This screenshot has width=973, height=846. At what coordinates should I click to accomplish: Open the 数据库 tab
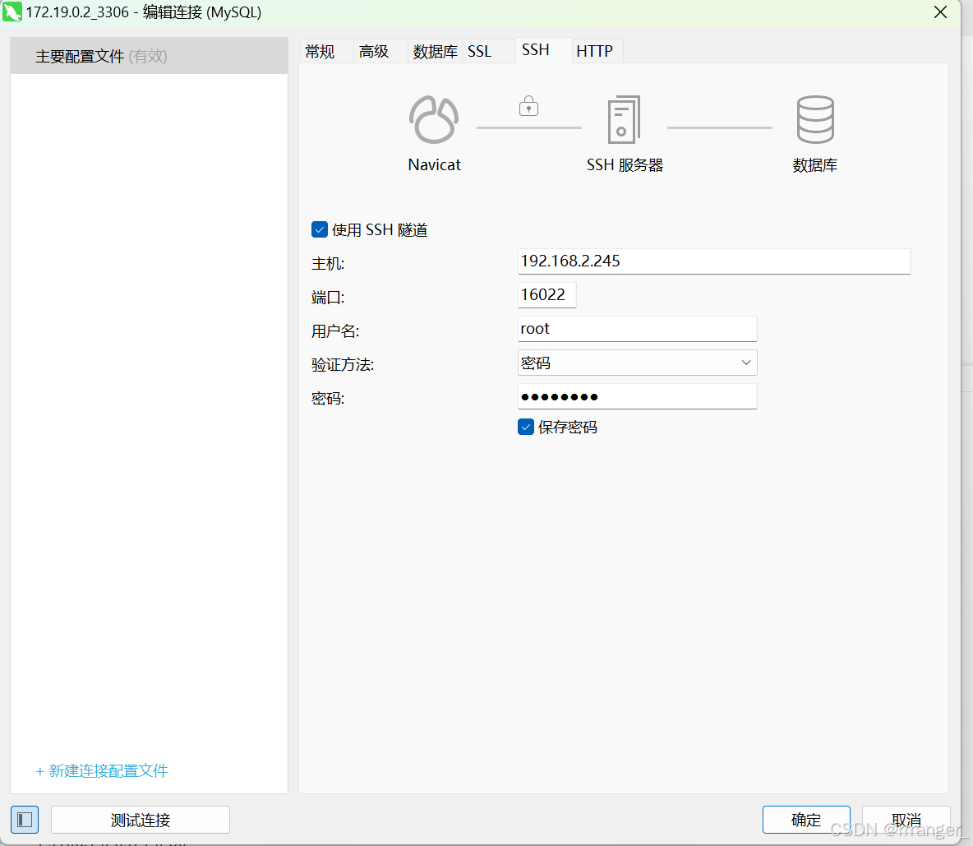point(435,51)
